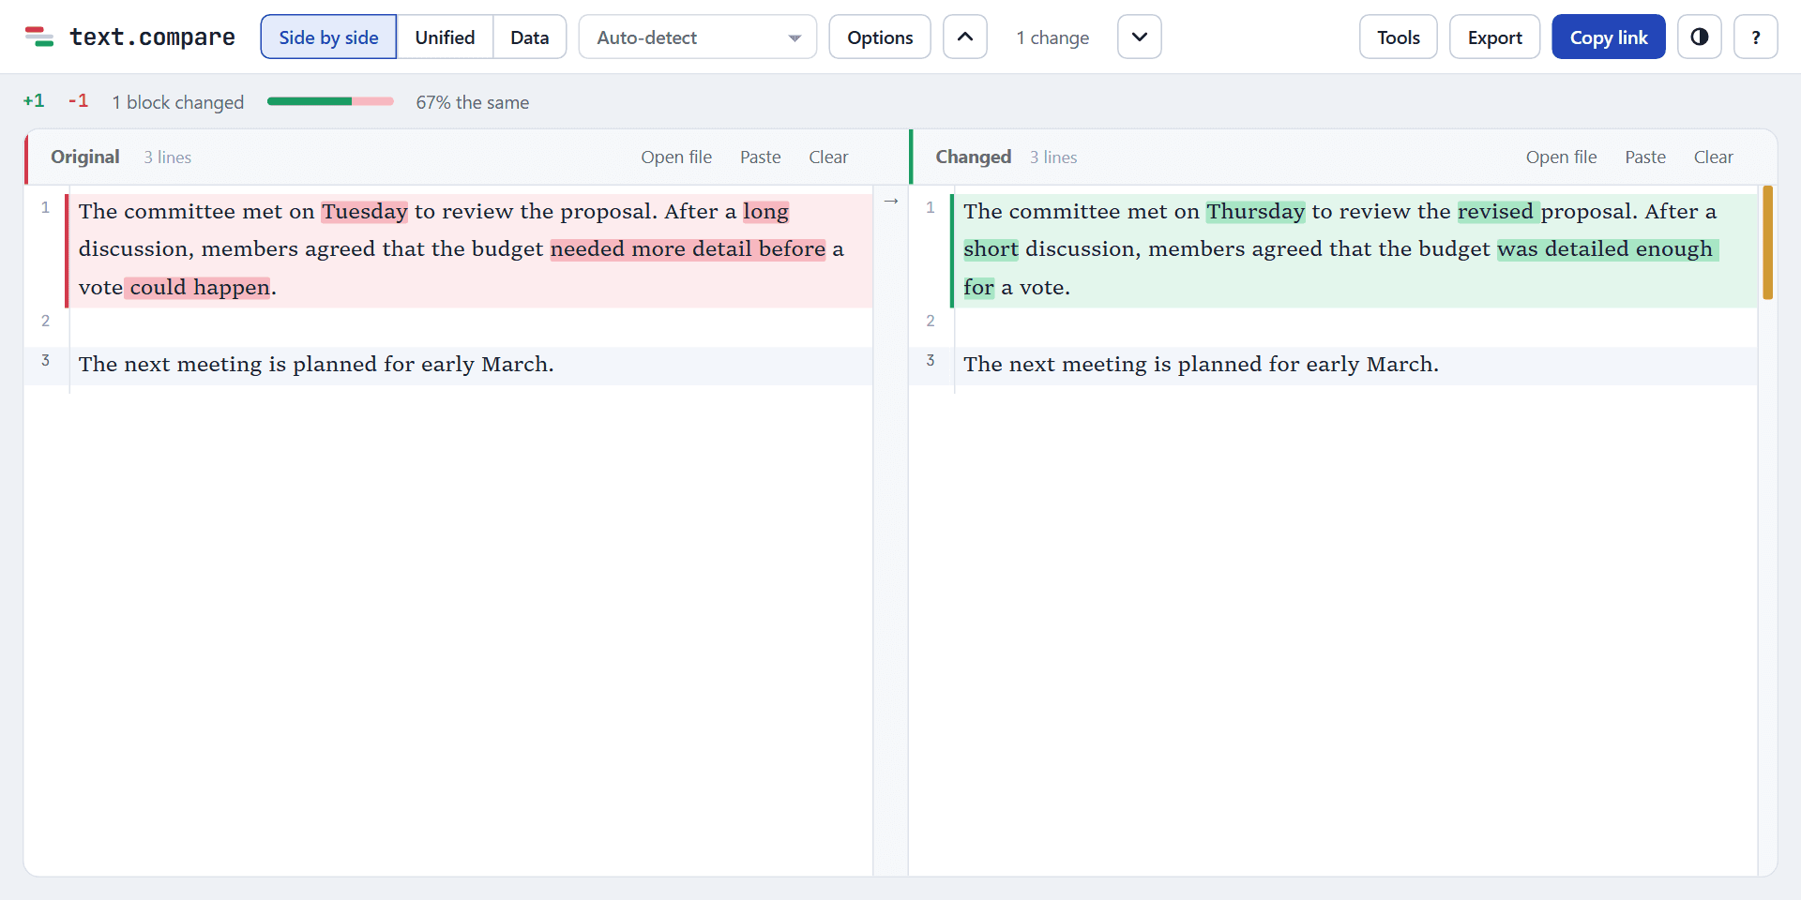This screenshot has width=1801, height=900.
Task: Open the Options menu
Action: click(880, 37)
